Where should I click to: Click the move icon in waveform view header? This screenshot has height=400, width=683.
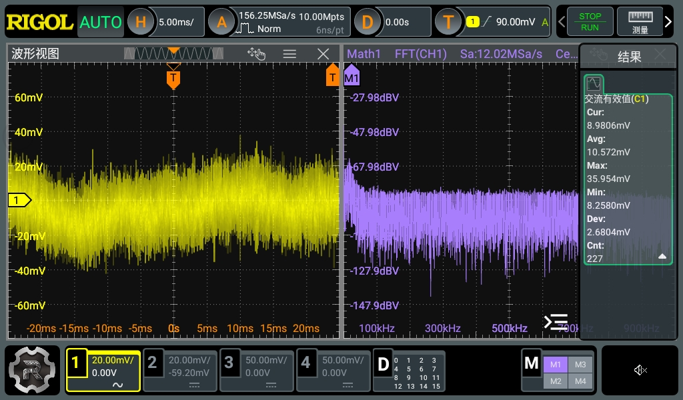coord(256,54)
